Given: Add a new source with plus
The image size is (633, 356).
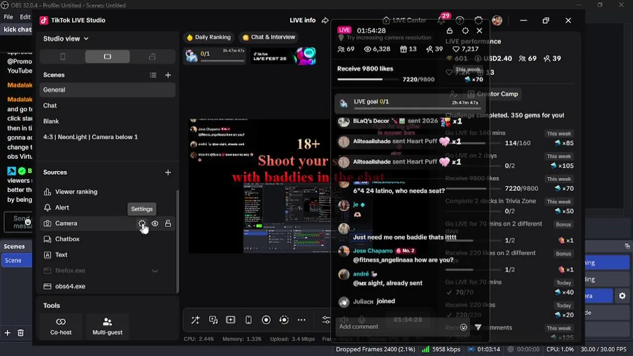Looking at the screenshot, I should (x=168, y=173).
